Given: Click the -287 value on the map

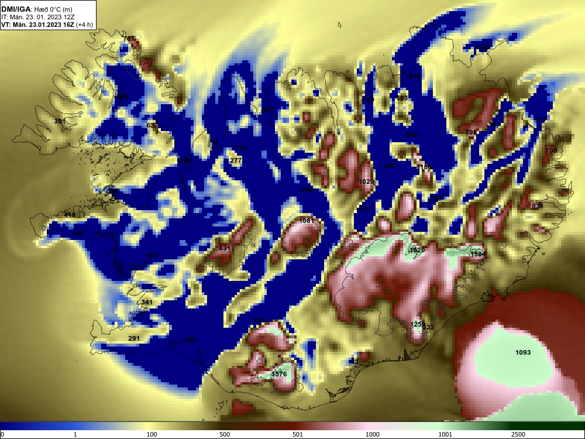Looking at the screenshot, I should [x=267, y=110].
